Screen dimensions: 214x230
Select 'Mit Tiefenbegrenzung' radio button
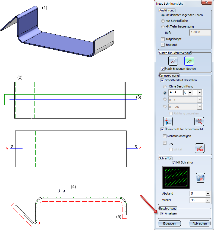point(163,26)
